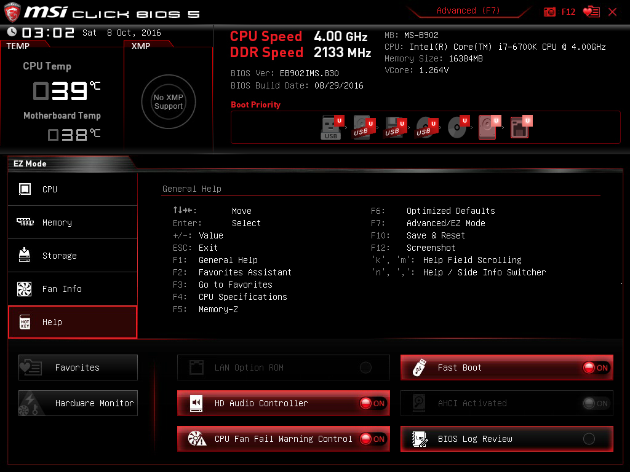Select the first USB key boot device
The width and height of the screenshot is (630, 472).
(x=332, y=127)
